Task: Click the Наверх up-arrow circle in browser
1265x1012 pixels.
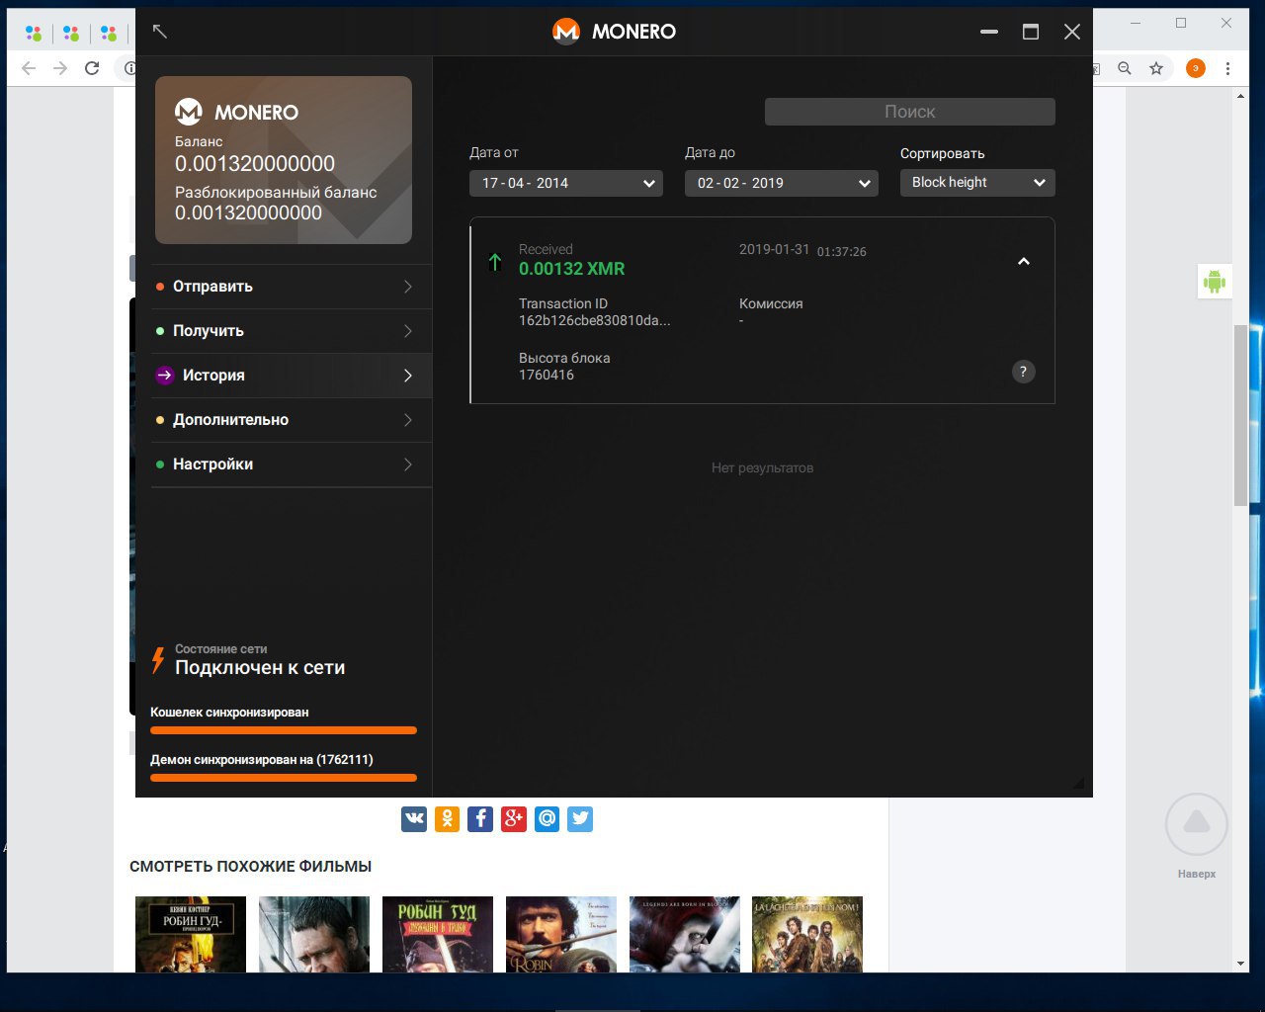Action: tap(1197, 823)
